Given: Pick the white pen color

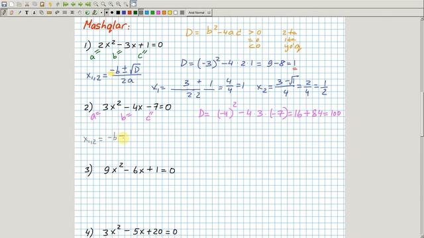Looking at the screenshot, I should (x=176, y=13).
